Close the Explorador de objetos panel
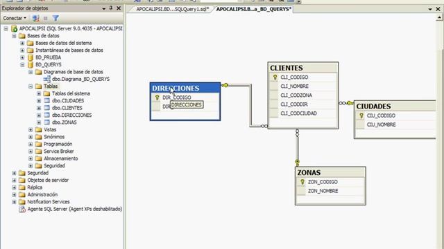Viewport: 444px width, 249px height. (x=119, y=8)
